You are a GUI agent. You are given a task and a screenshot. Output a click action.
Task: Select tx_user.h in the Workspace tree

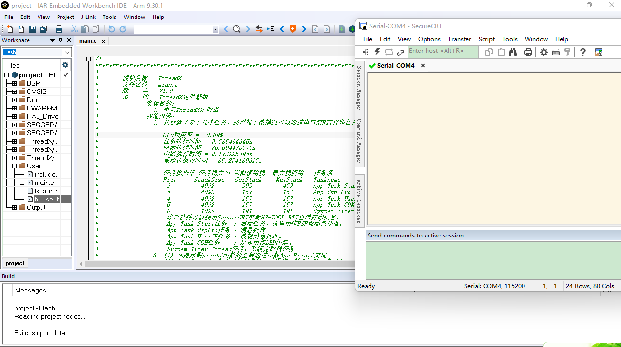[x=47, y=199]
